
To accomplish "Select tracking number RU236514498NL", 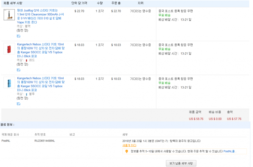I will click(x=45, y=141).
